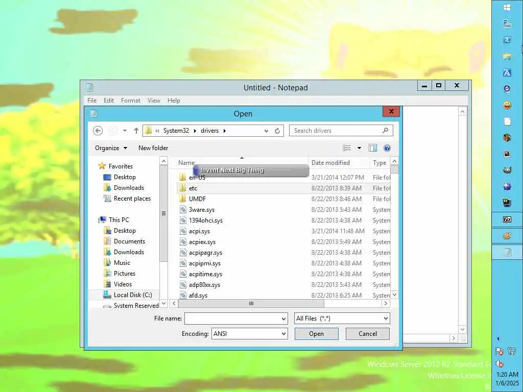Image resolution: width=523 pixels, height=392 pixels.
Task: Click the Back arrow in Open dialog
Action: 98,131
